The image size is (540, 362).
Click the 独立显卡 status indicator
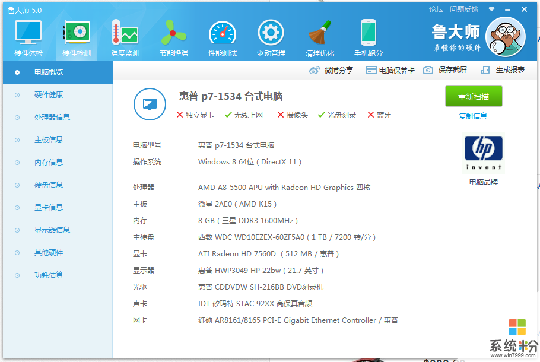pos(195,115)
